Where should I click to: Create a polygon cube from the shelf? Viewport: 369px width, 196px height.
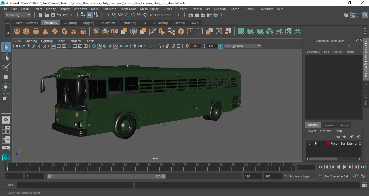(x=26, y=31)
